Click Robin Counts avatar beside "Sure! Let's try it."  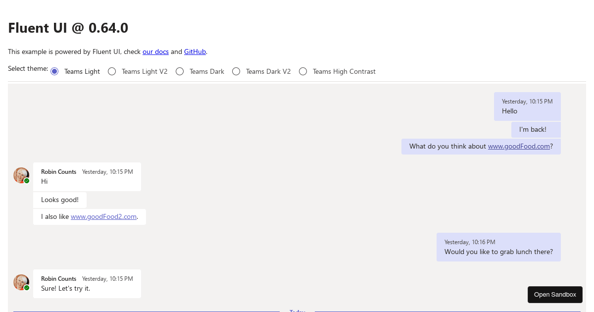coord(21,282)
